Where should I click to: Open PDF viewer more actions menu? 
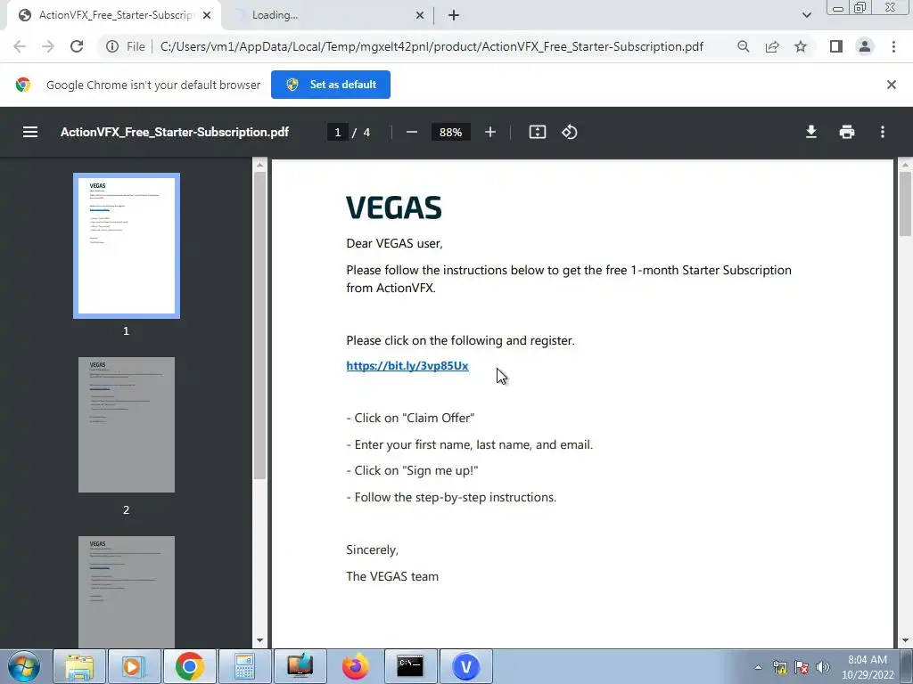point(882,132)
